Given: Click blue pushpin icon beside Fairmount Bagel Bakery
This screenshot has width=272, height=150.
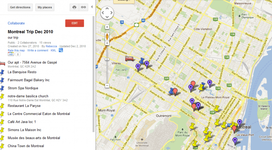Looking at the screenshot, I should [2, 80].
